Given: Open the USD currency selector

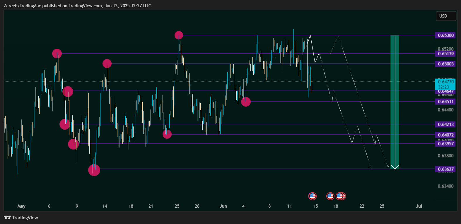Looking at the screenshot, I should pos(446,16).
